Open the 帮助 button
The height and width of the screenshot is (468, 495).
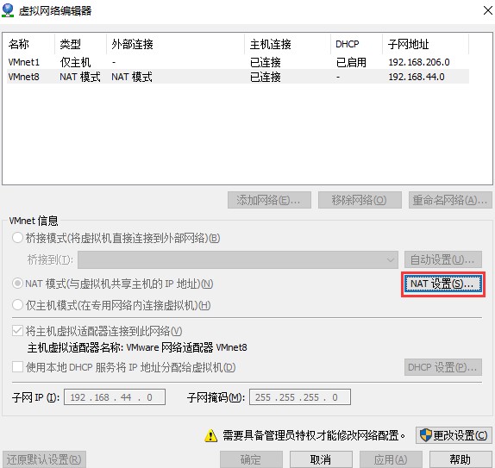point(461,459)
